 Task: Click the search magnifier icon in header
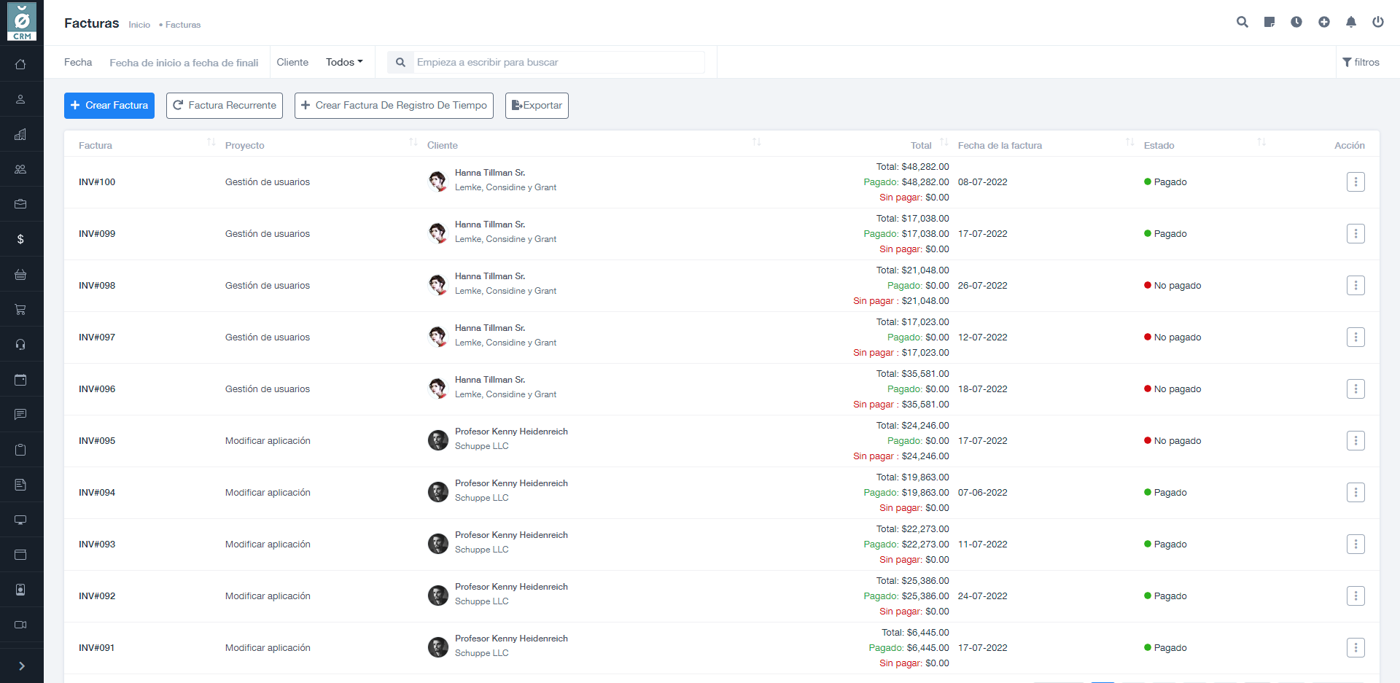coord(1242,22)
